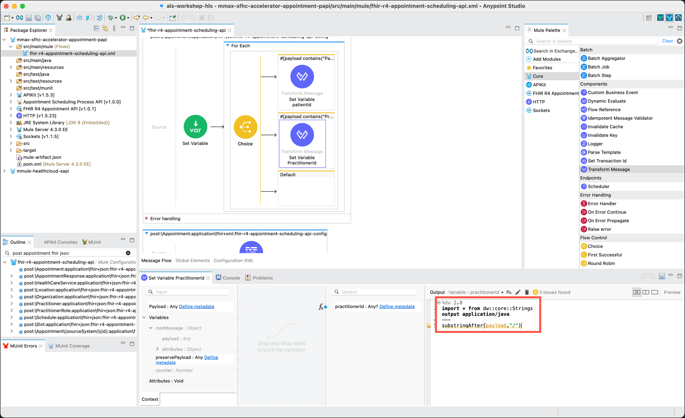Toggle the Preview pane button
The width and height of the screenshot is (685, 418).
pyautogui.click(x=672, y=292)
